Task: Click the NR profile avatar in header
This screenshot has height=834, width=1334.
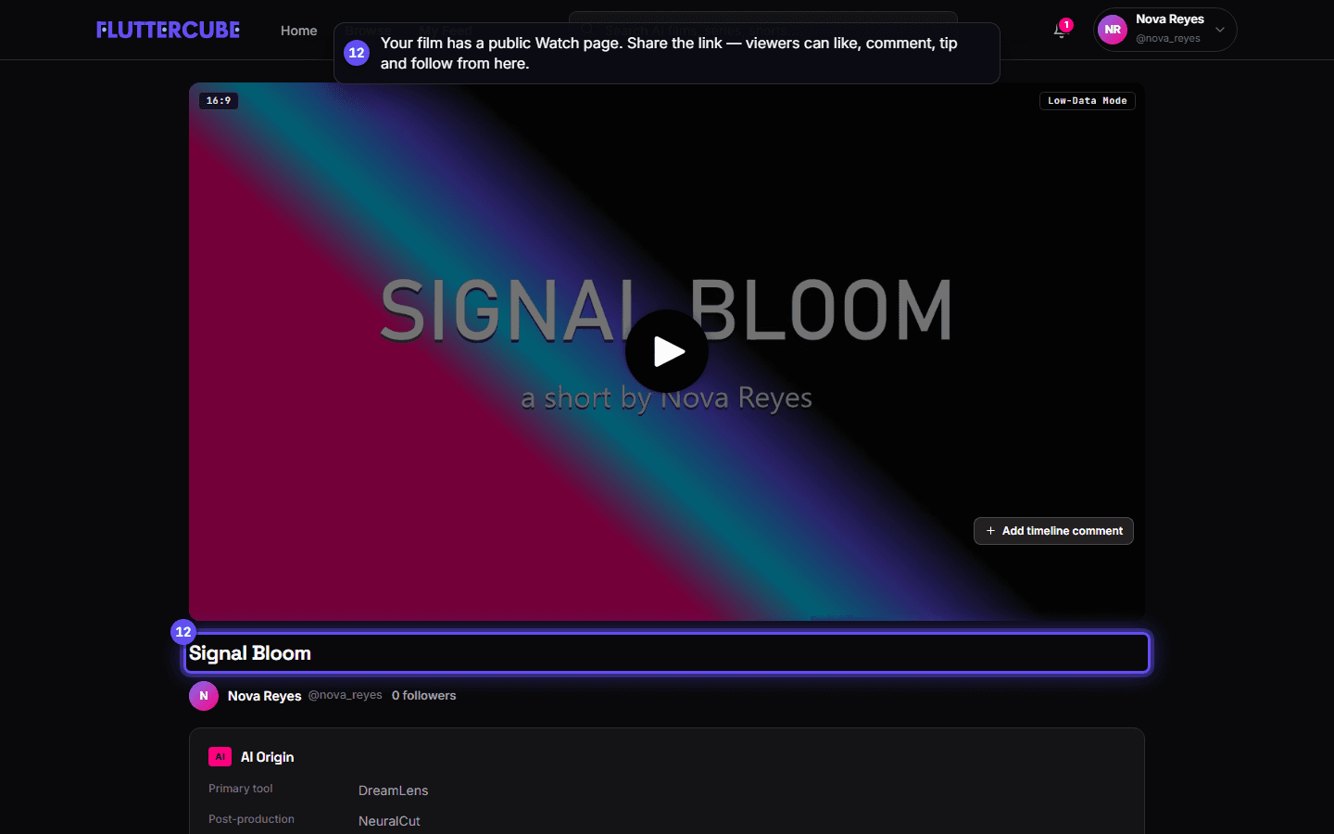Action: point(1113,30)
